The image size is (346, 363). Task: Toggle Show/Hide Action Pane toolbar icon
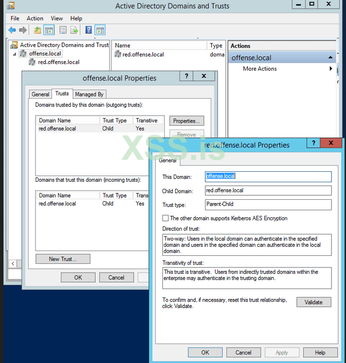pyautogui.click(x=100, y=30)
